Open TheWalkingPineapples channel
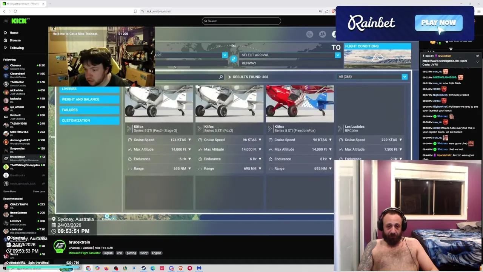 click(23, 167)
